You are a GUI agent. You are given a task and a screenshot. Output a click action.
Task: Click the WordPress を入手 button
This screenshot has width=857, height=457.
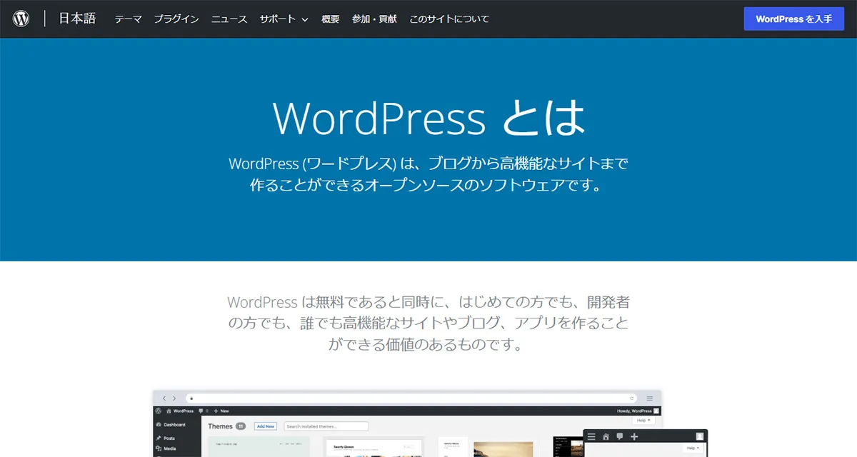[x=793, y=19]
